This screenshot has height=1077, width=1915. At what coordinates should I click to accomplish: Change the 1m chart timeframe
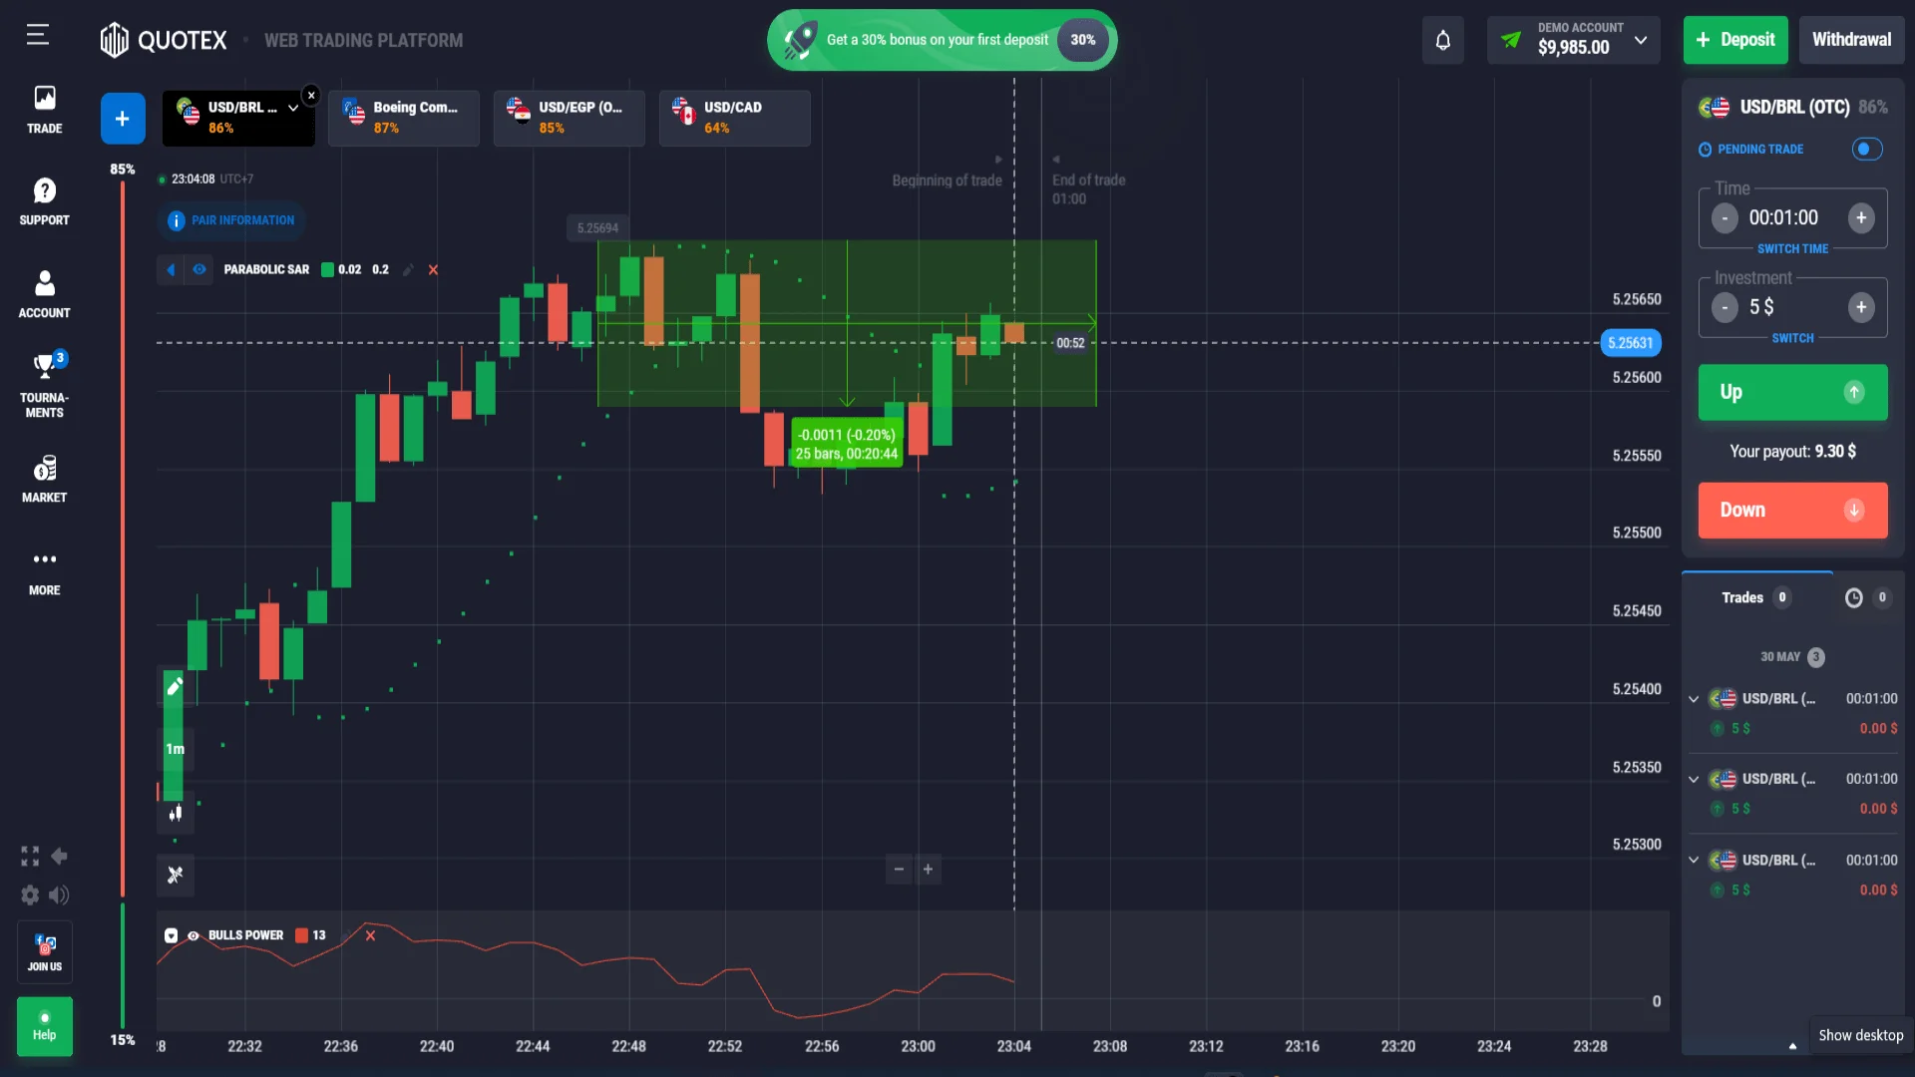pos(175,749)
